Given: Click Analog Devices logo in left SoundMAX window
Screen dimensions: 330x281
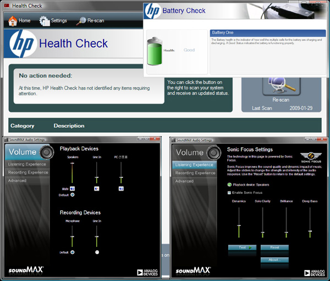Looking at the screenshot, I should 147,272.
